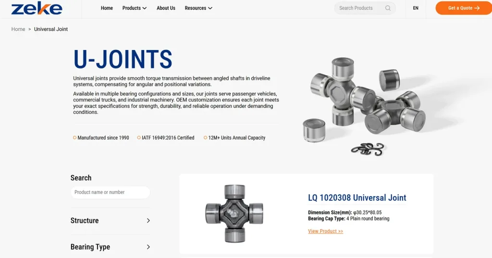Click the search magnifier icon in header

[388, 8]
